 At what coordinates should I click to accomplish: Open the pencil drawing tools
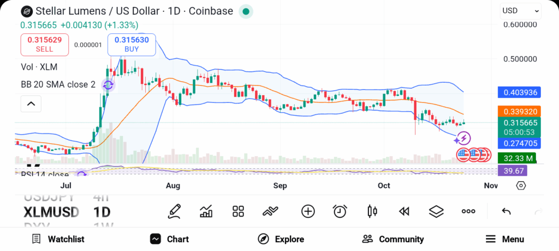point(175,211)
